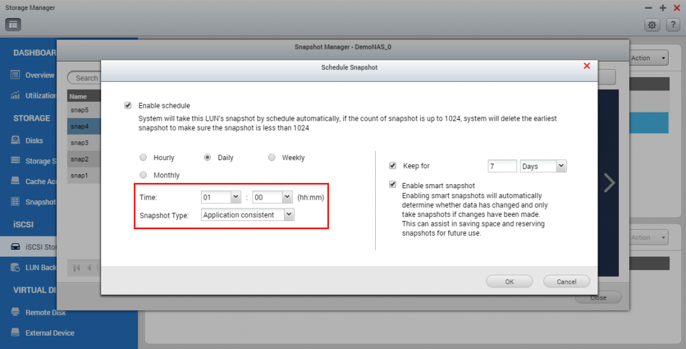
Task: Toggle the Enable smart snapshot checkbox
Action: click(x=393, y=185)
